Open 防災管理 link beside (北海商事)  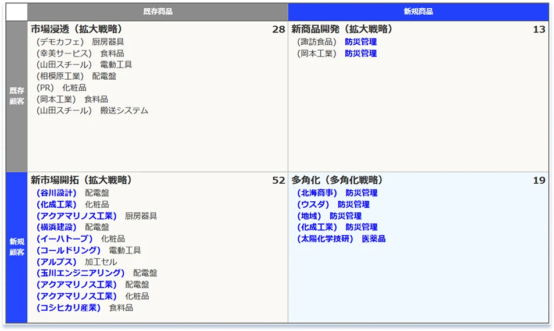point(362,193)
